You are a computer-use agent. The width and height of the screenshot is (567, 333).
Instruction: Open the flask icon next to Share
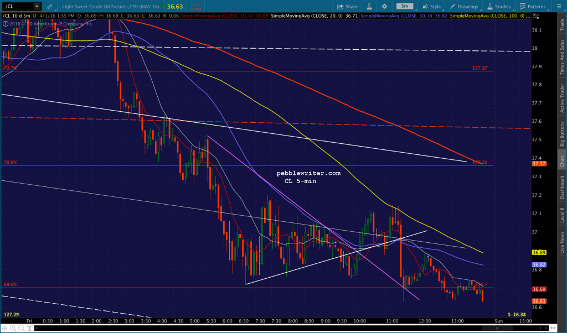pyautogui.click(x=369, y=7)
